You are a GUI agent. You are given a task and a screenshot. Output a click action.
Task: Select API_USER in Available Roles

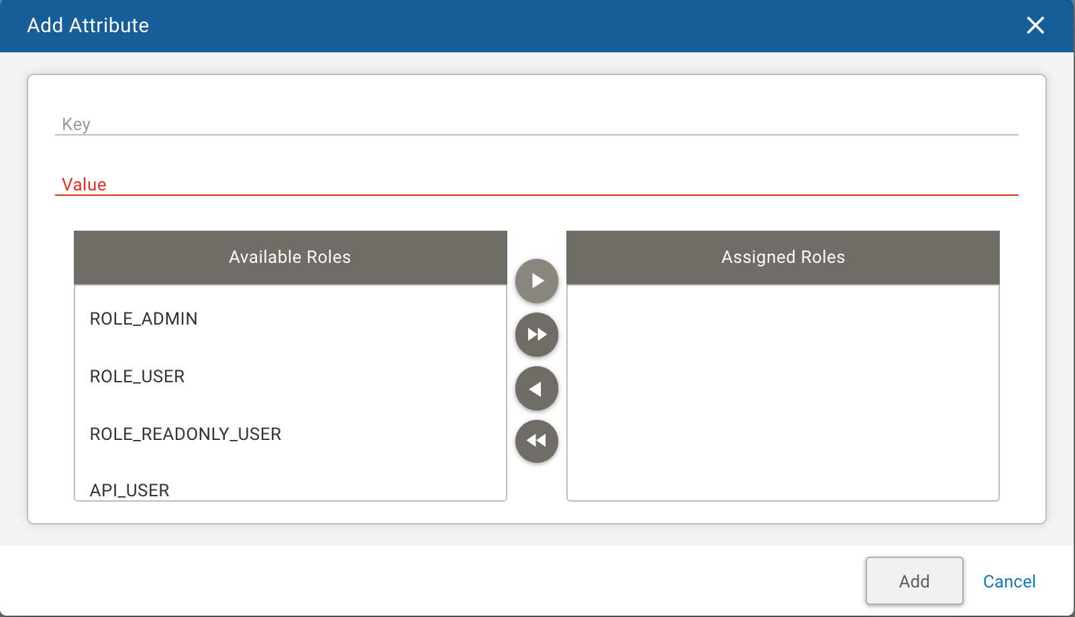(x=130, y=490)
